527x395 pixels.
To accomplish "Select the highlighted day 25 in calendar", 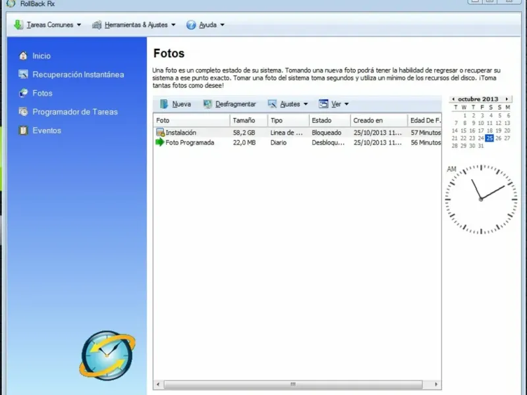I will (489, 138).
